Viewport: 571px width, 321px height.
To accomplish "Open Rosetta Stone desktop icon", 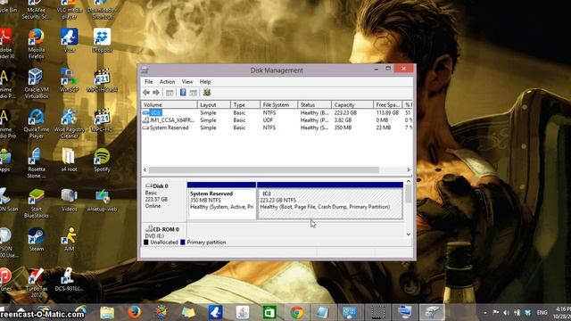I will (x=36, y=163).
